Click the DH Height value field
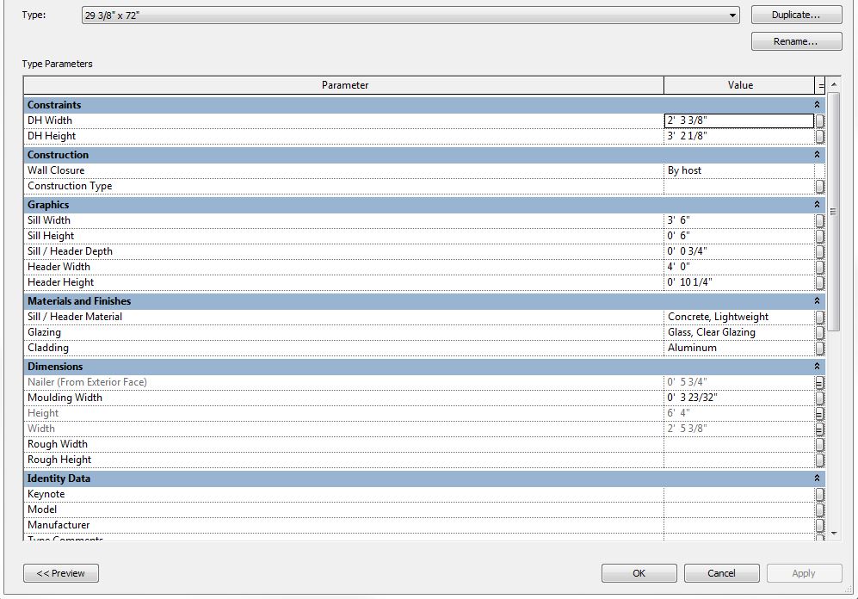This screenshot has height=599, width=858. tap(738, 136)
